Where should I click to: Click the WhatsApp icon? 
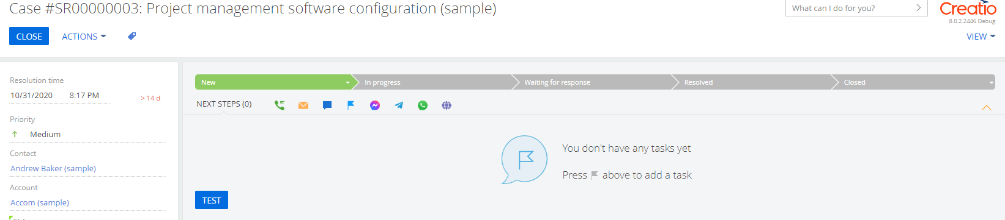423,105
